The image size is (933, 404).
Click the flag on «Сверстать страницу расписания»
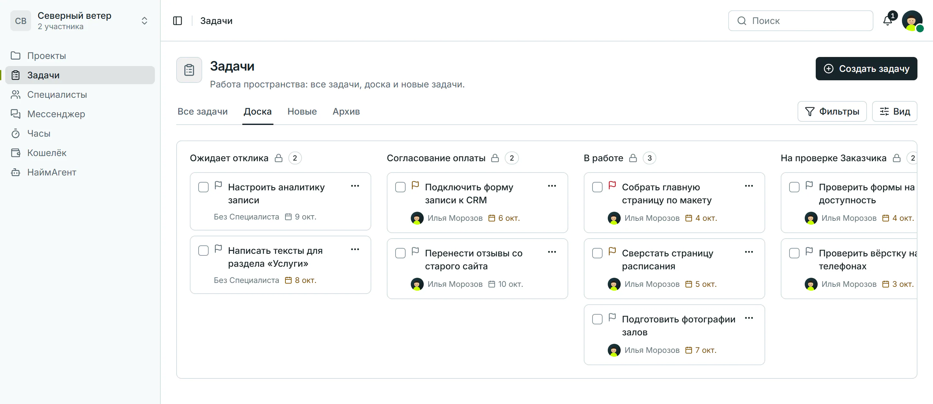pyautogui.click(x=612, y=251)
